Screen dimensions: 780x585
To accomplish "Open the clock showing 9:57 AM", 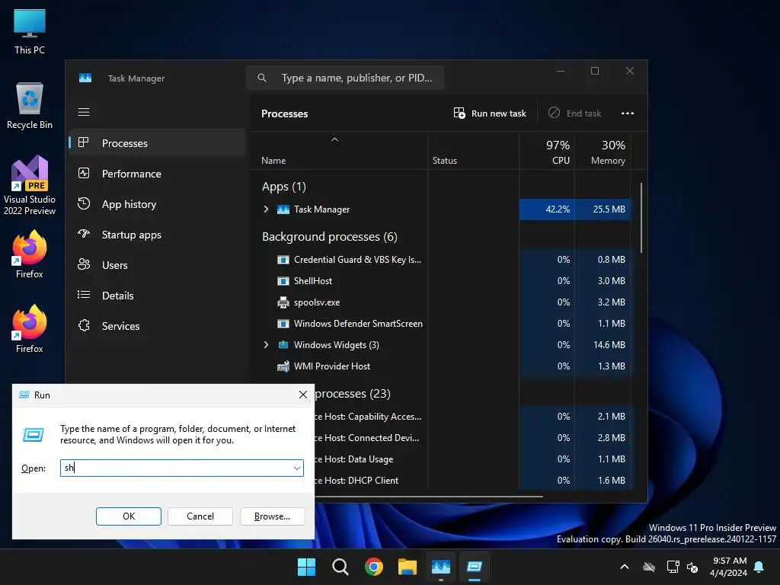I will tap(729, 567).
